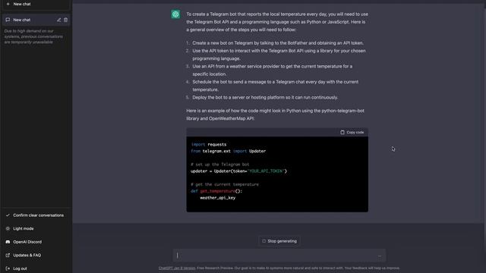Viewport: 486px width, 273px height.
Task: Click code line 'weather_api_key'
Action: pyautogui.click(x=218, y=198)
